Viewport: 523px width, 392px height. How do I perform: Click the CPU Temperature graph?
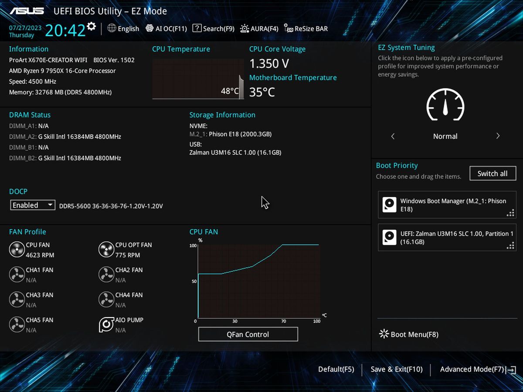click(x=198, y=79)
